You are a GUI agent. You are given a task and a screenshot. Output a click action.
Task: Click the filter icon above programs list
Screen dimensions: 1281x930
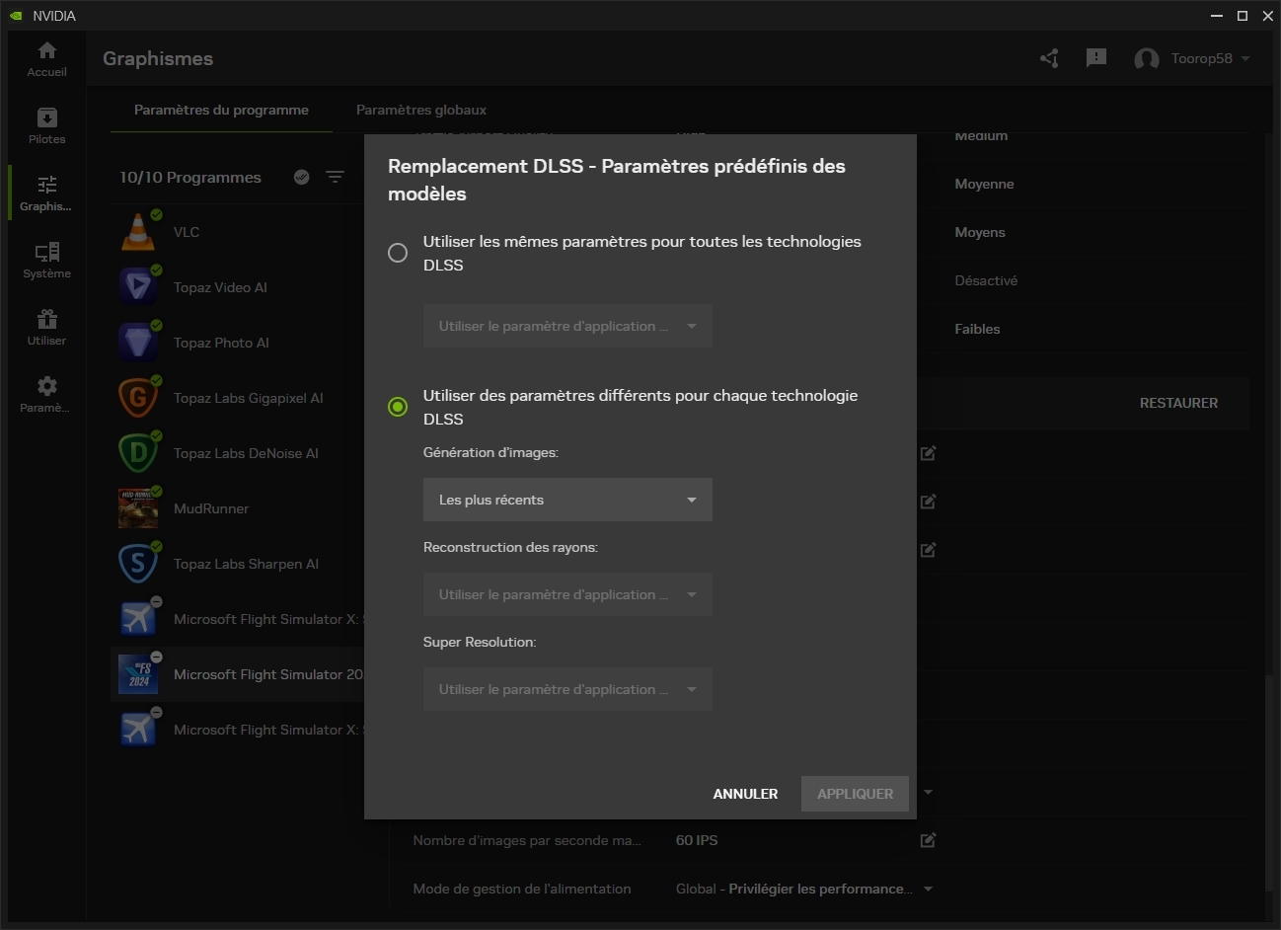click(336, 177)
